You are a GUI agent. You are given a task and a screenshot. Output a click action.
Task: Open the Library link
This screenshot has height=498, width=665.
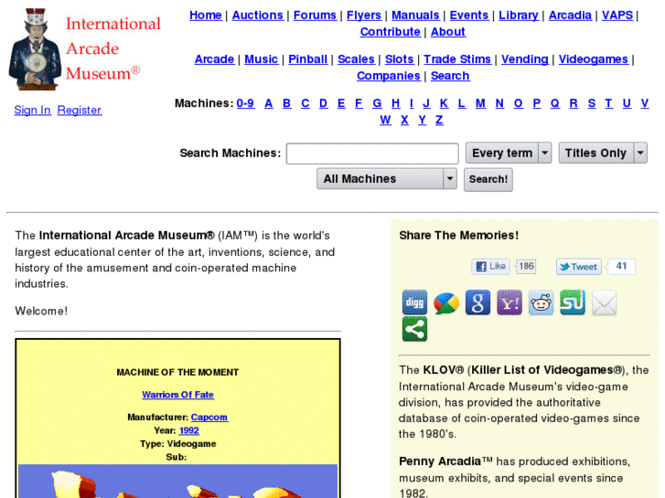coord(519,16)
